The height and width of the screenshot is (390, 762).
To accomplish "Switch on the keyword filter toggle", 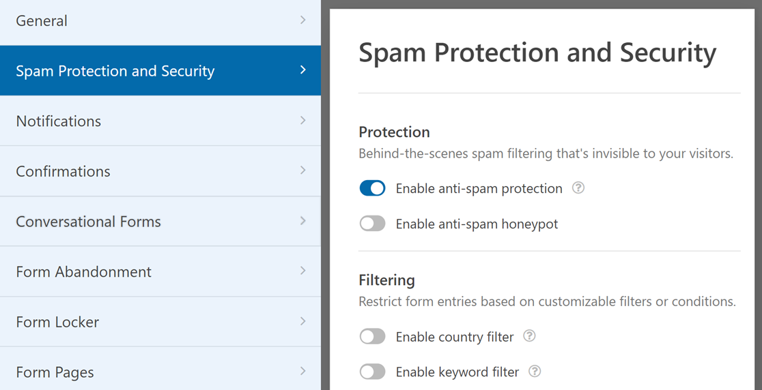I will click(x=372, y=372).
